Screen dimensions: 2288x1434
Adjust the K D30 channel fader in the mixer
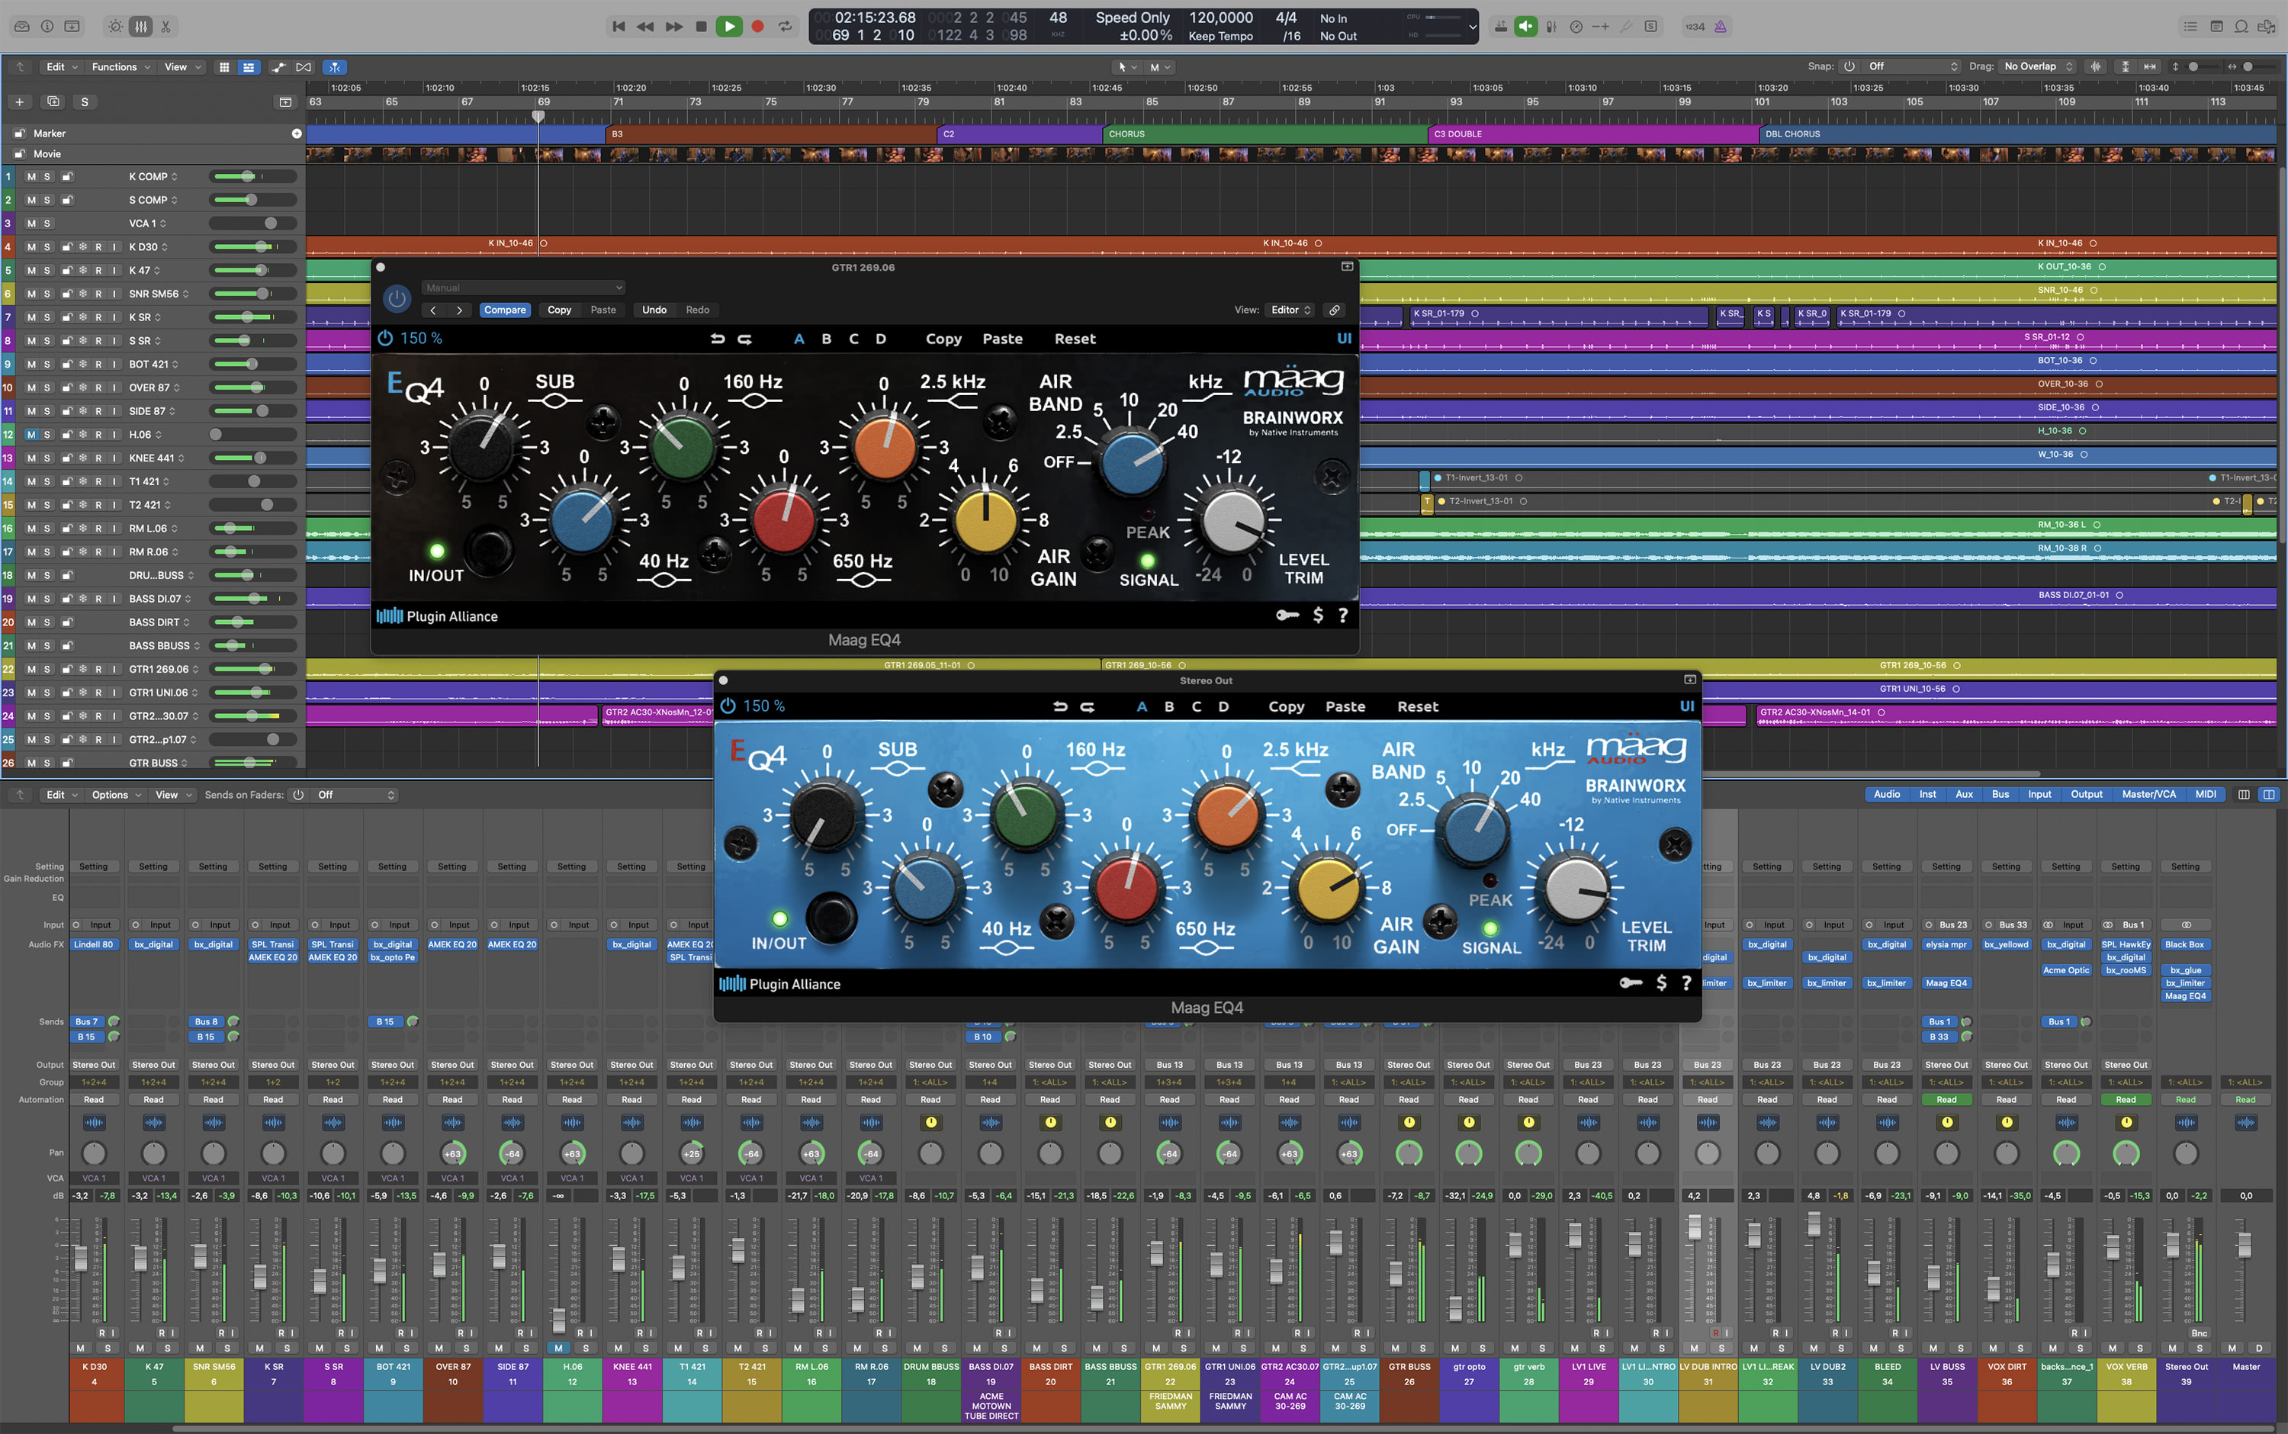[x=82, y=1259]
